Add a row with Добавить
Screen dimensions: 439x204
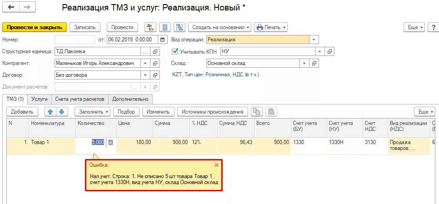point(22,112)
